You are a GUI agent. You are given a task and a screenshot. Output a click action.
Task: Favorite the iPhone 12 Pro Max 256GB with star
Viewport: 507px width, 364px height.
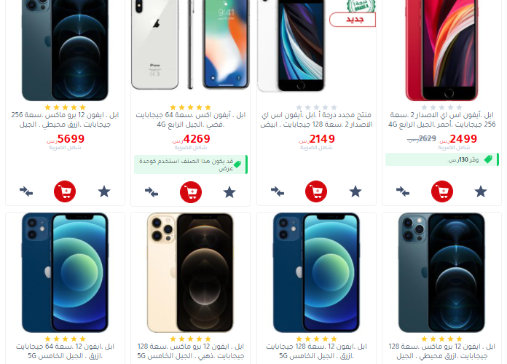pyautogui.click(x=104, y=191)
